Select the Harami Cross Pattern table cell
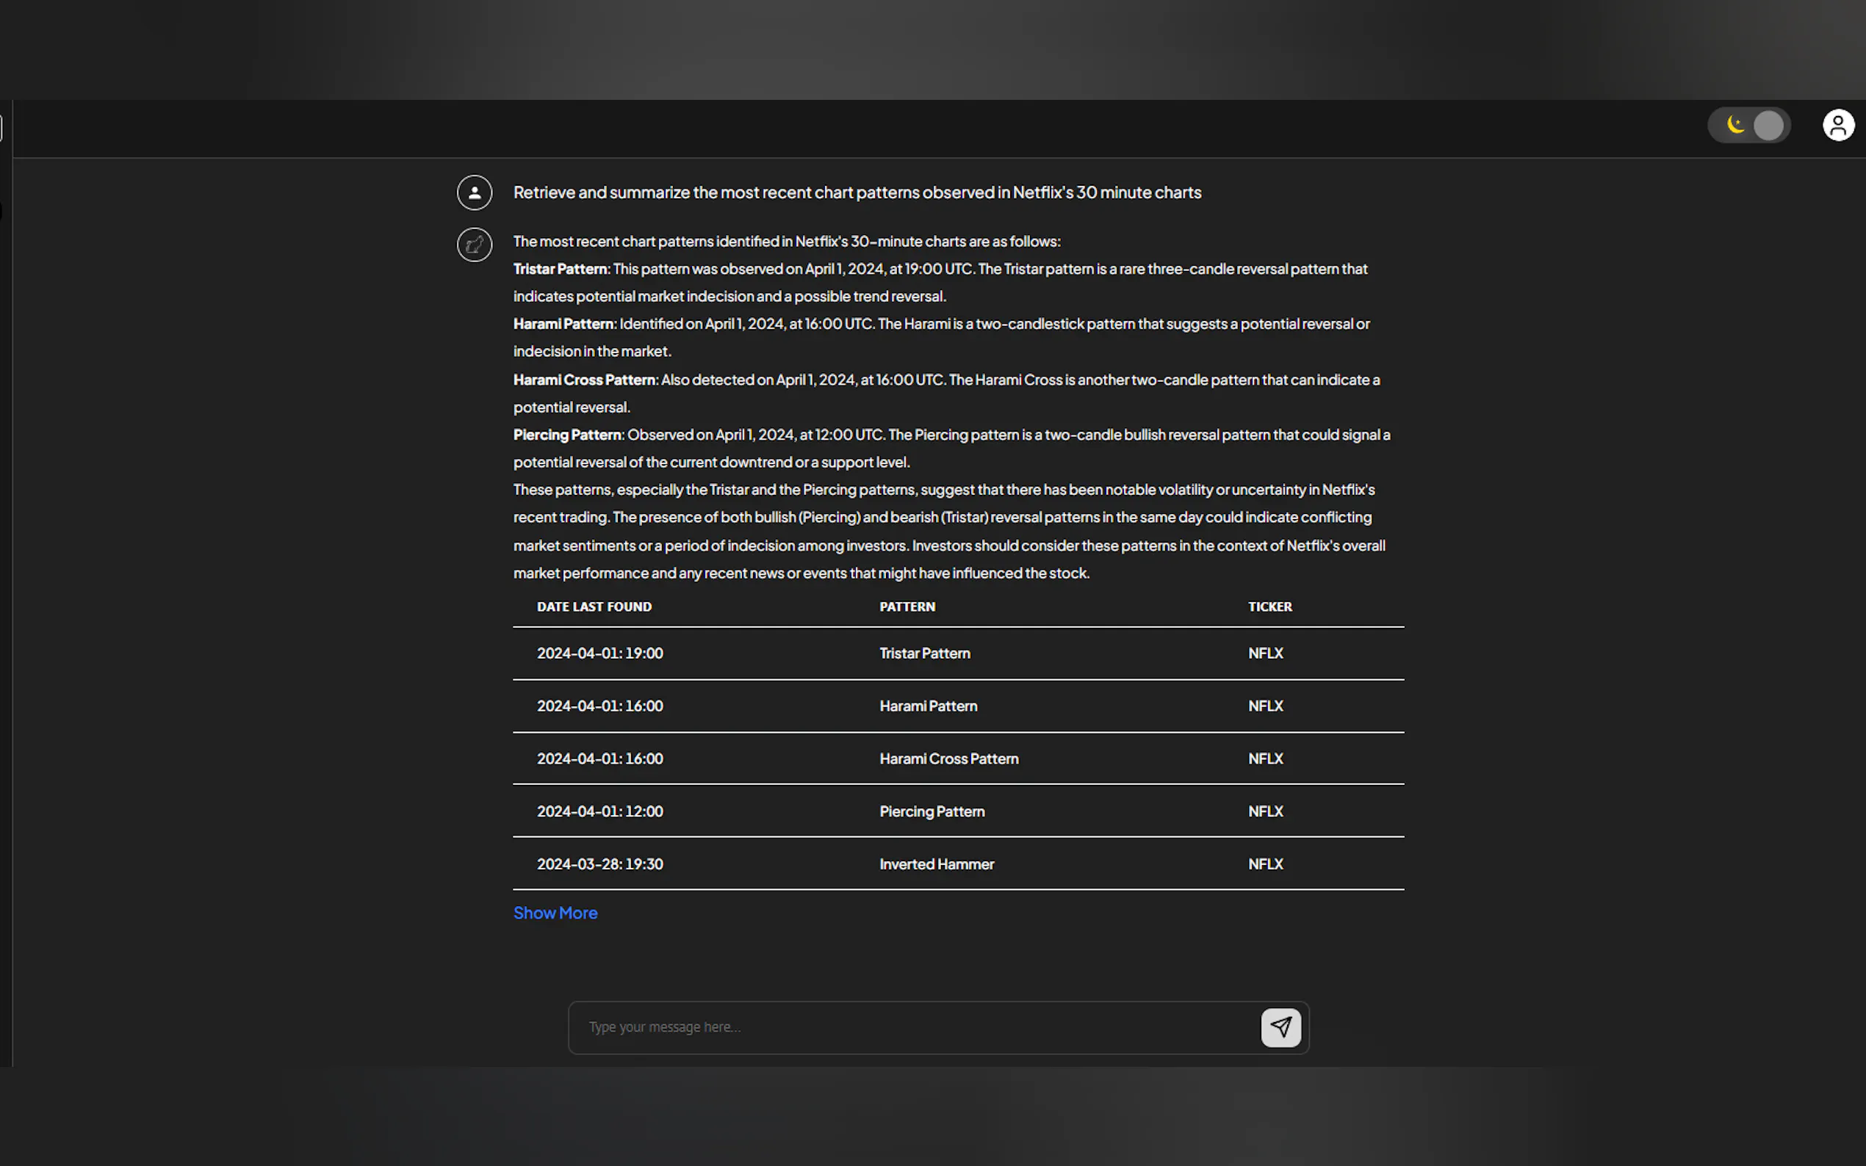 [949, 758]
